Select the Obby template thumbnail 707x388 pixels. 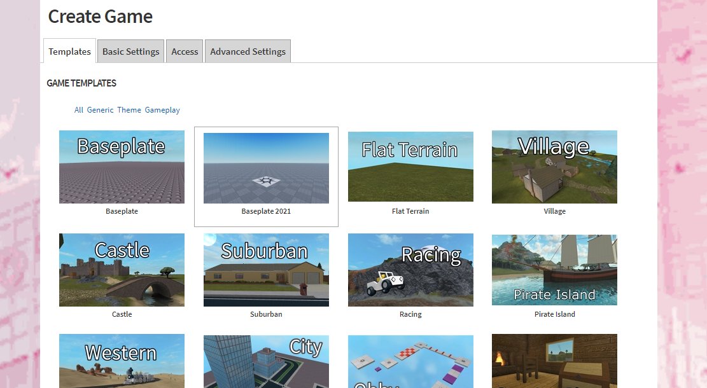click(410, 361)
